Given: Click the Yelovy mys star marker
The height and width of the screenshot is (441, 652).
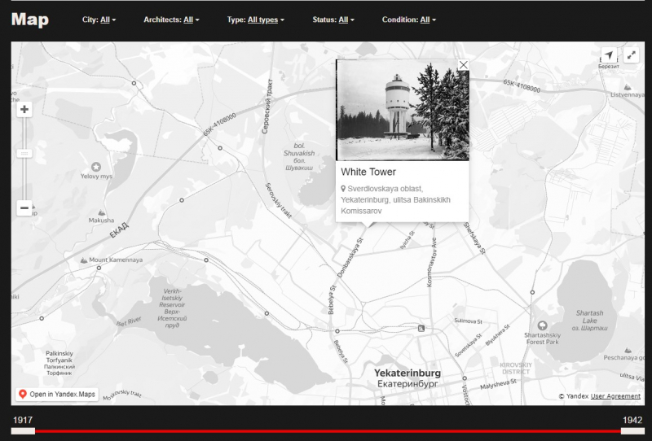Looking at the screenshot, I should click(96, 166).
